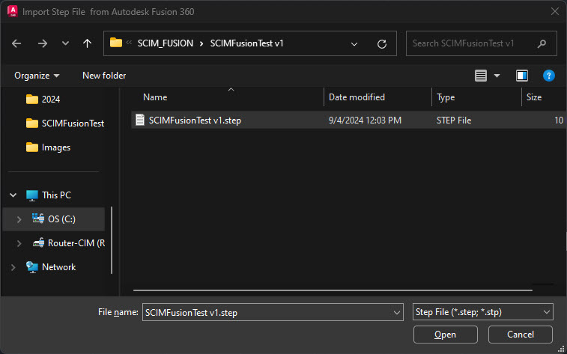Expand the Router-CIM drive node
Screen dimensions: 567x354
pyautogui.click(x=19, y=243)
